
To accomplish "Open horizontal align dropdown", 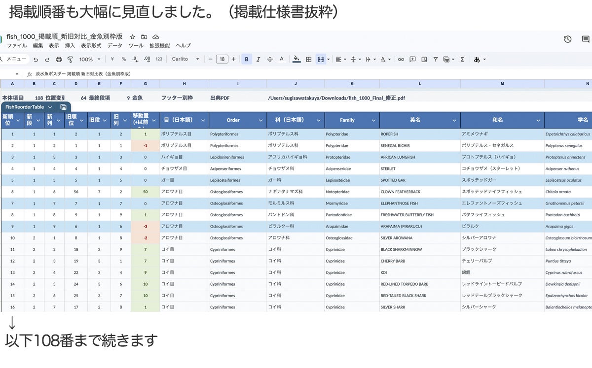I will pos(341,59).
